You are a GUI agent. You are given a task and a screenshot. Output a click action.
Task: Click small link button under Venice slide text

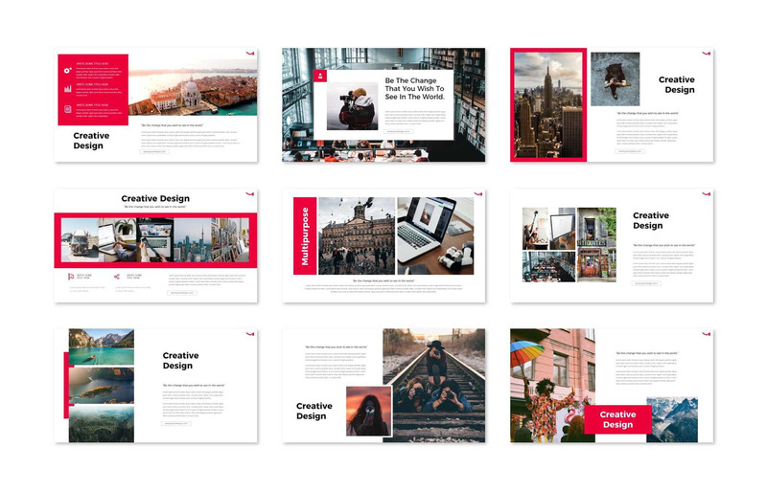154,152
